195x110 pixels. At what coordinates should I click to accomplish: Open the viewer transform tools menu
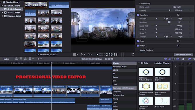83,54
